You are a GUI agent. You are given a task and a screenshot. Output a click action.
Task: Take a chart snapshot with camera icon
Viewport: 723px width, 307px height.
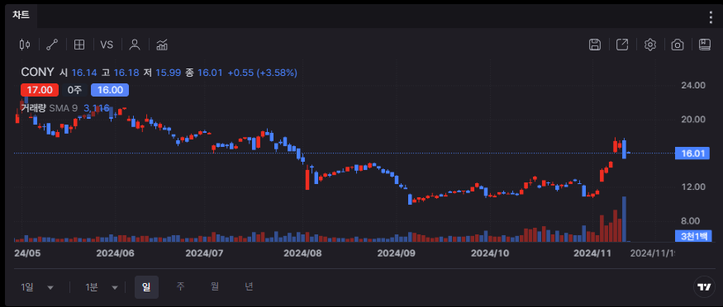(678, 45)
